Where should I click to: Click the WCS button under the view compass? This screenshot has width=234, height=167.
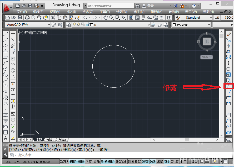click(x=207, y=57)
